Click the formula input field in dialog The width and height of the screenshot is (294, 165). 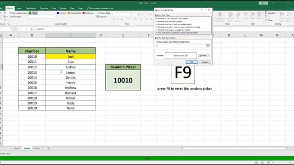click(181, 45)
